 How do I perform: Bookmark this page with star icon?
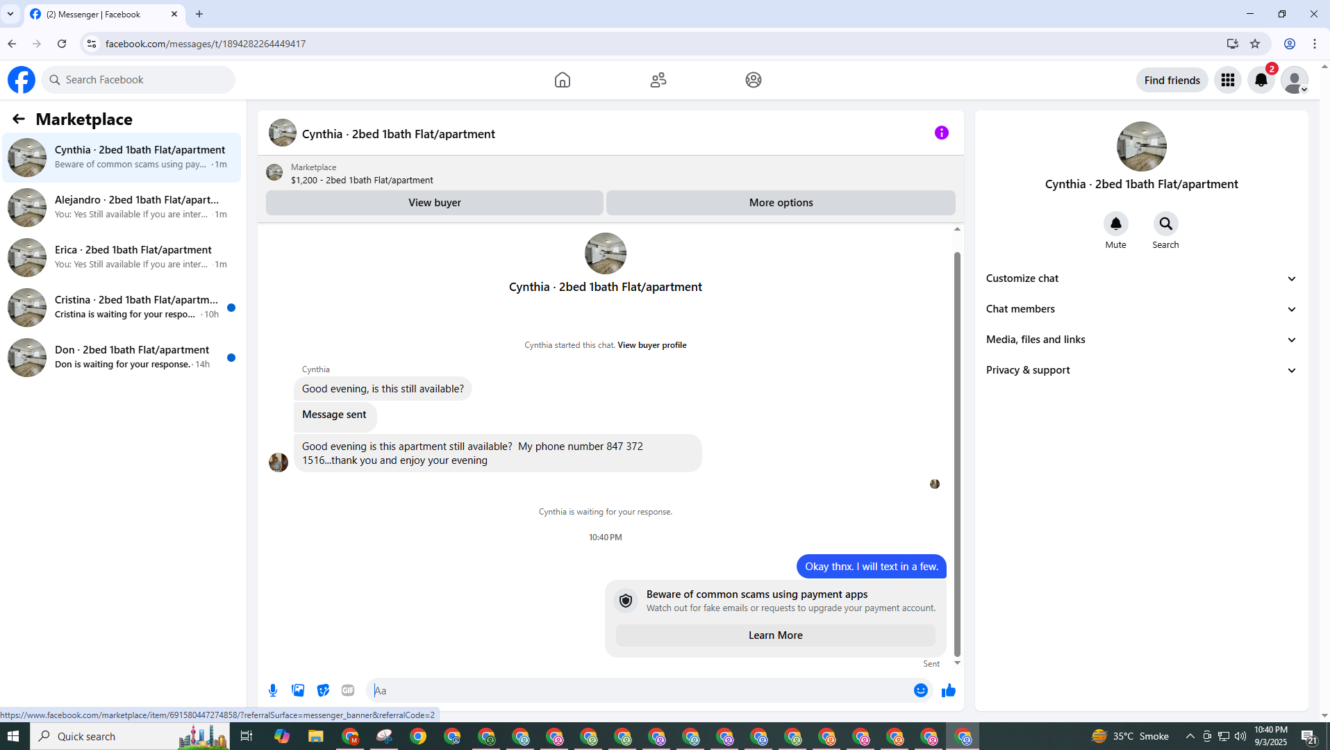click(1255, 44)
